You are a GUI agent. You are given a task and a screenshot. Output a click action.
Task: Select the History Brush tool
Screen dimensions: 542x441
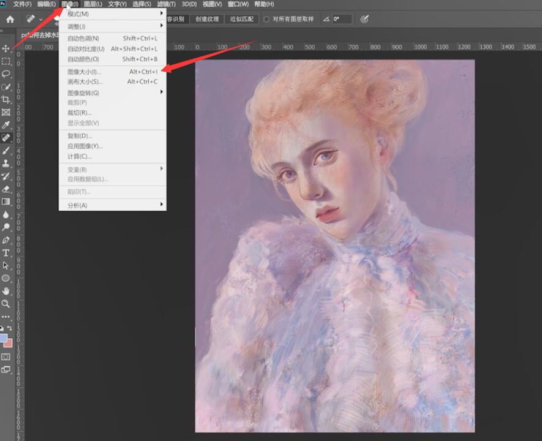[6, 176]
